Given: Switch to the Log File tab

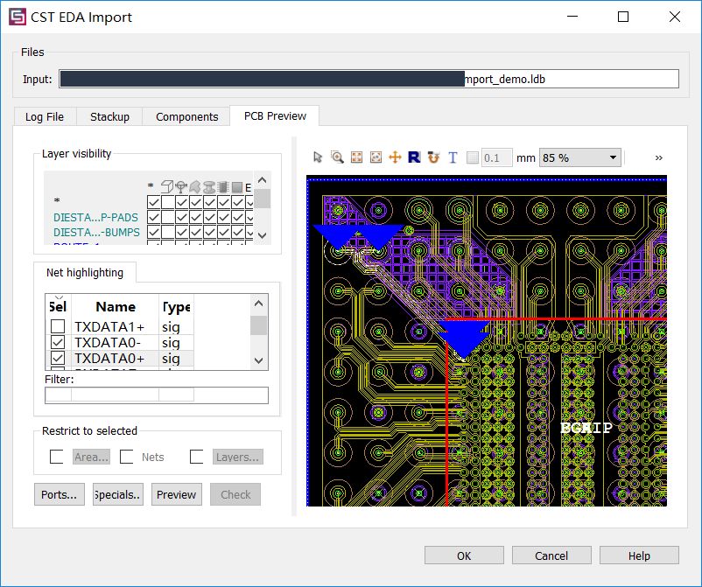Looking at the screenshot, I should click(45, 116).
